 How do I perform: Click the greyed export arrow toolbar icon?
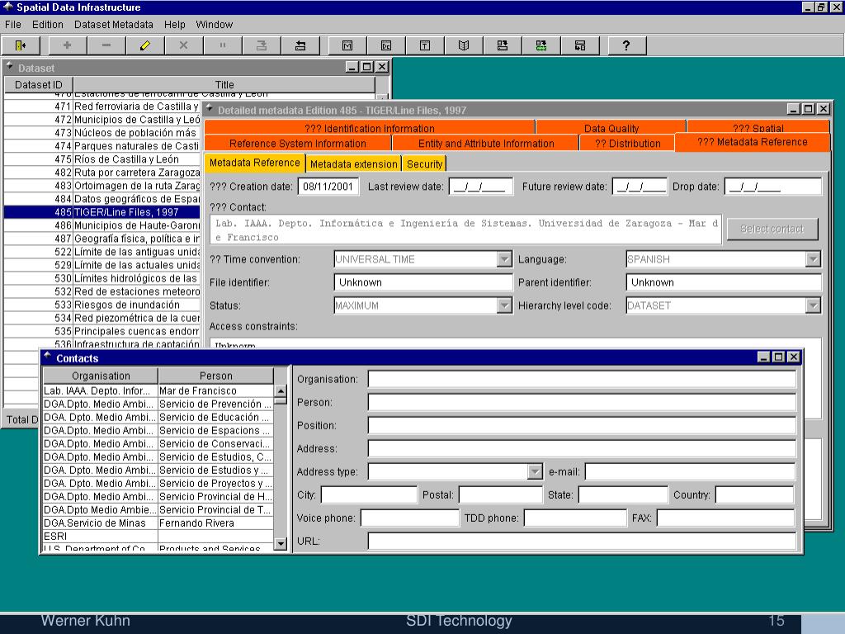point(262,46)
